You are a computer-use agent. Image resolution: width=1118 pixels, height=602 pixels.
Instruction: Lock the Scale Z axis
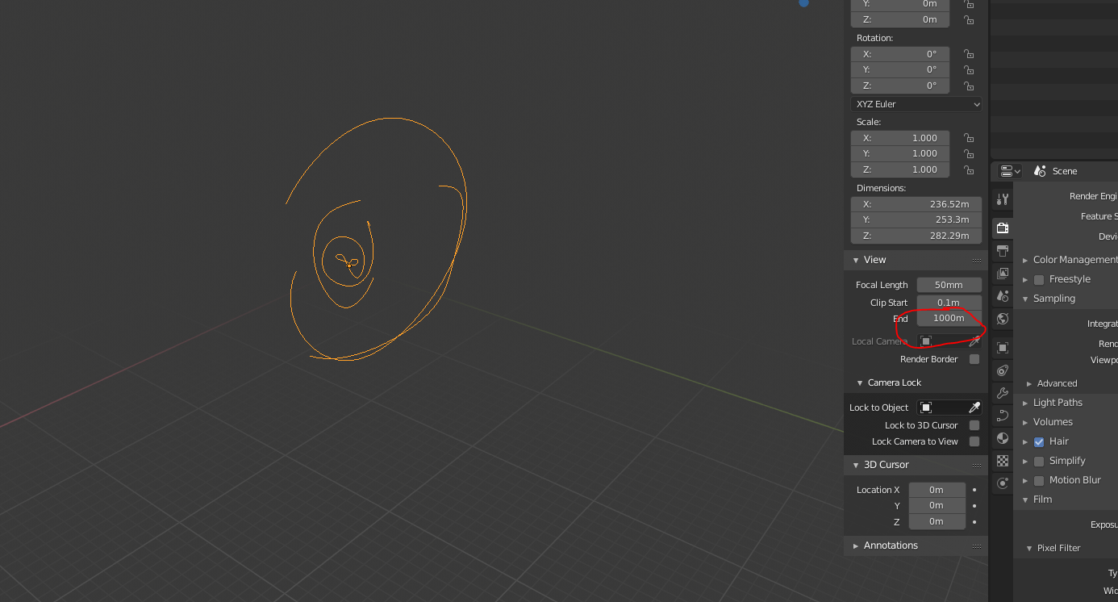pos(969,169)
